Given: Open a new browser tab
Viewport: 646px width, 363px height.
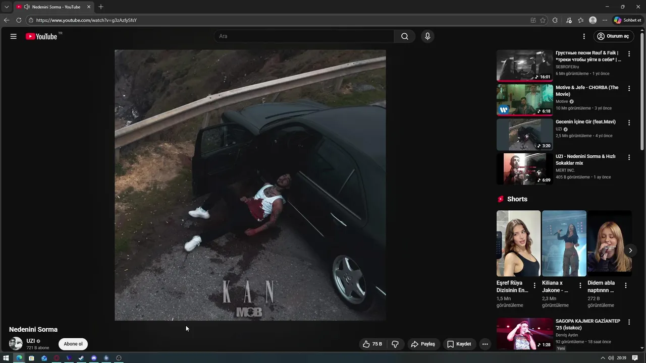Looking at the screenshot, I should tap(101, 7).
